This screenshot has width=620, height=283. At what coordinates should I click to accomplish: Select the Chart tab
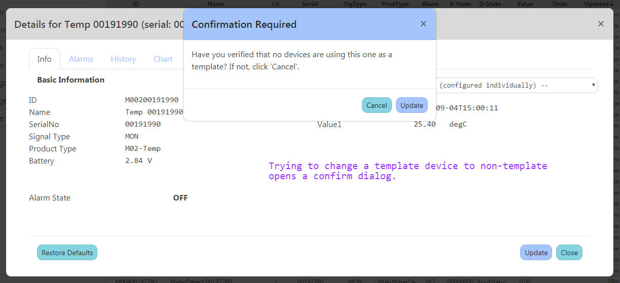point(163,59)
